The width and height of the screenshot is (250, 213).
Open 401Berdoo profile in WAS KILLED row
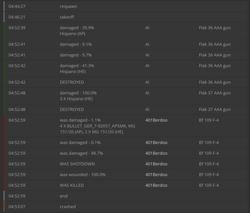click(156, 185)
